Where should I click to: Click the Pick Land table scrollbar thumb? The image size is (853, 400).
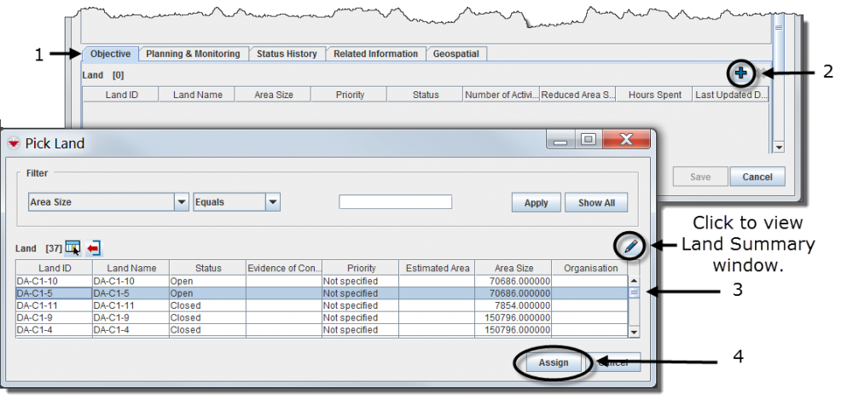point(634,293)
